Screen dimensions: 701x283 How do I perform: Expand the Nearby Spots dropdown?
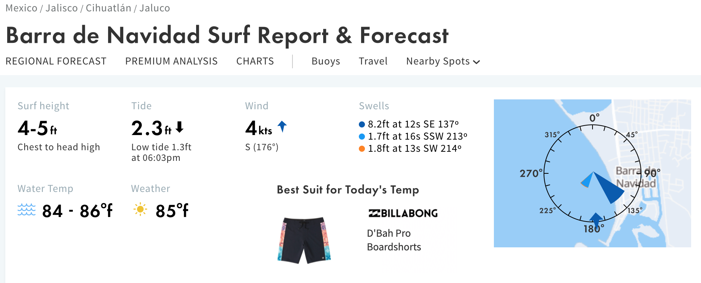pos(443,61)
